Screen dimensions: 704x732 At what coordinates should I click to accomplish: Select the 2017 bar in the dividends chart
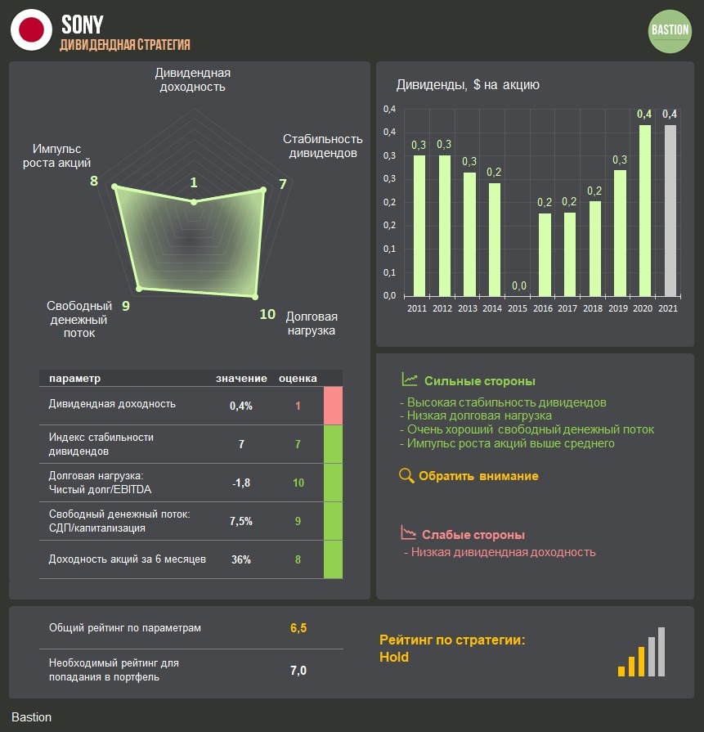pyautogui.click(x=570, y=254)
